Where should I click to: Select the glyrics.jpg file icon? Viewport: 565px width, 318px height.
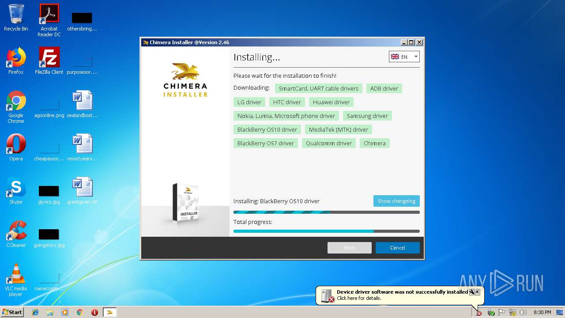[x=49, y=194]
